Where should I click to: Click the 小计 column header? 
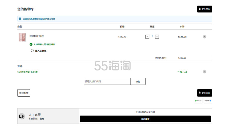pos(182,26)
